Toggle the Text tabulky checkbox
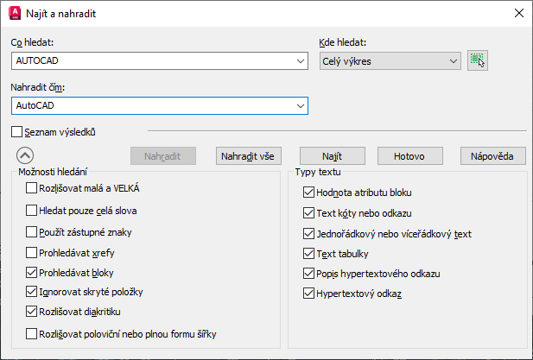The image size is (533, 360). 308,254
